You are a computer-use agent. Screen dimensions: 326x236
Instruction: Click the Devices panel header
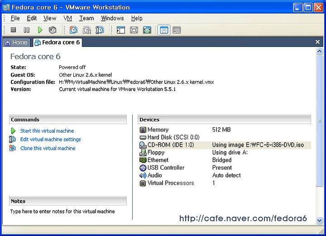[x=224, y=120]
